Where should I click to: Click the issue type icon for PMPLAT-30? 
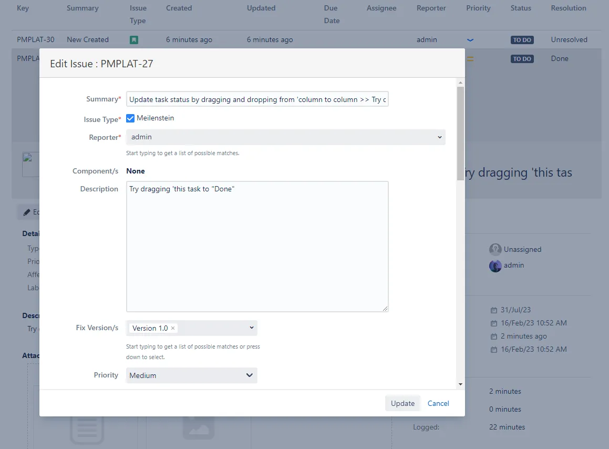click(x=134, y=39)
